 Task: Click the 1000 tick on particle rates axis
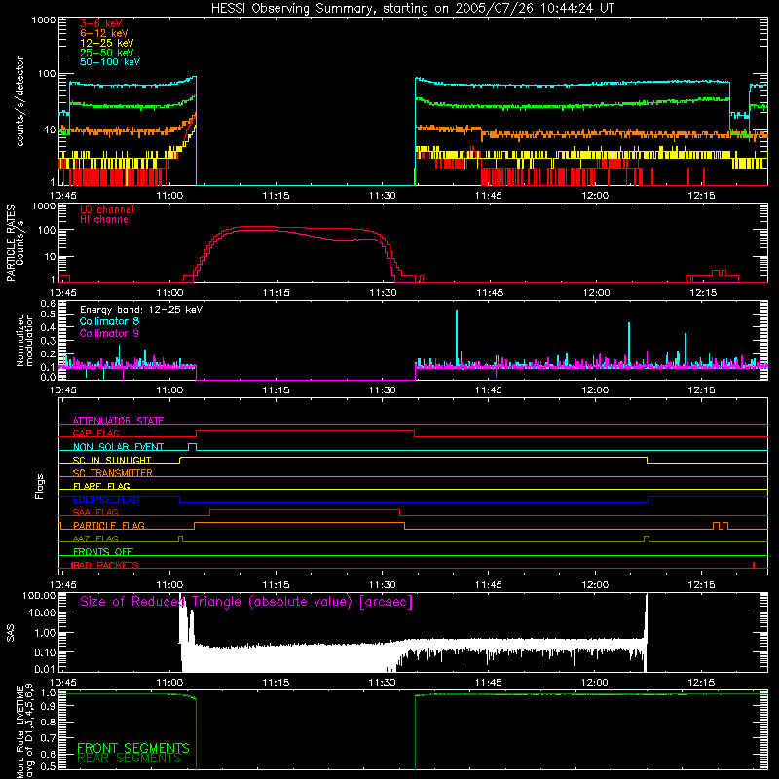click(x=44, y=205)
